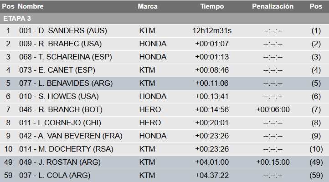Click the Nombre column header
This screenshot has height=182, width=329.
(x=31, y=7)
